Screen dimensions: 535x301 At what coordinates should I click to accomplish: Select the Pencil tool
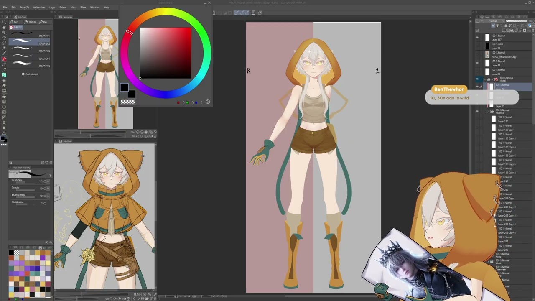tap(4, 64)
